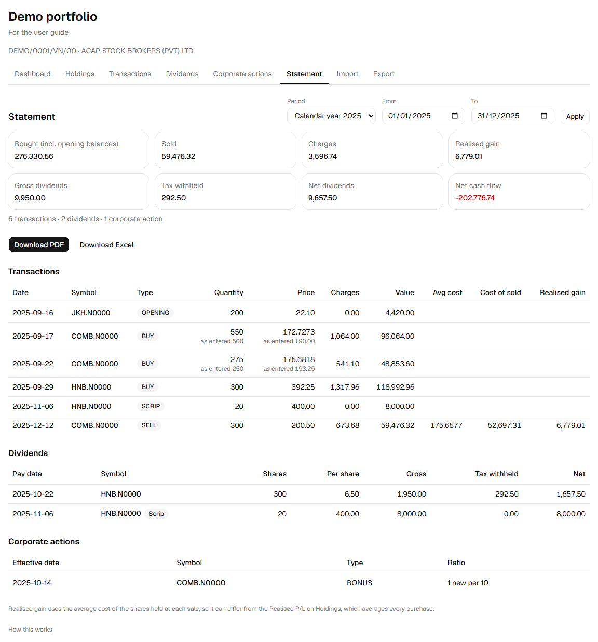This screenshot has width=598, height=642.
Task: Click the 'as entered 190.00' price note
Action: [x=289, y=341]
